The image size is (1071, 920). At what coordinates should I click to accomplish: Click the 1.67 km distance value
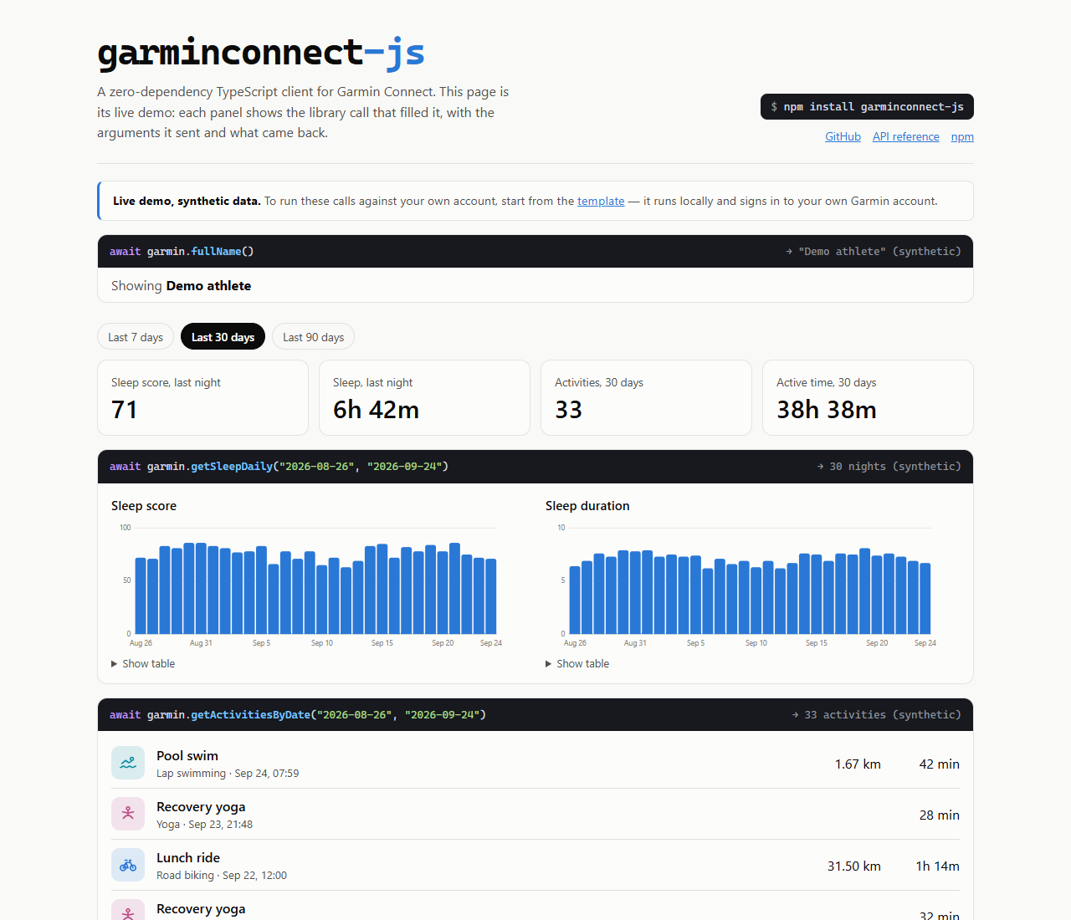tap(858, 764)
